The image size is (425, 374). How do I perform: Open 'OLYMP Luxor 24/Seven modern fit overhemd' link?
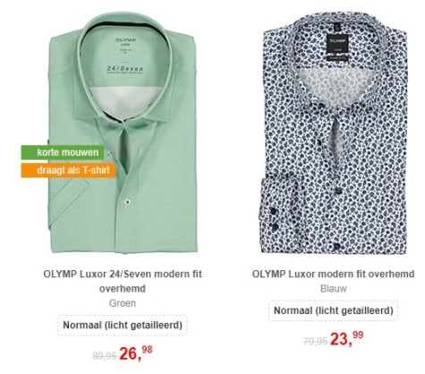[123, 281]
